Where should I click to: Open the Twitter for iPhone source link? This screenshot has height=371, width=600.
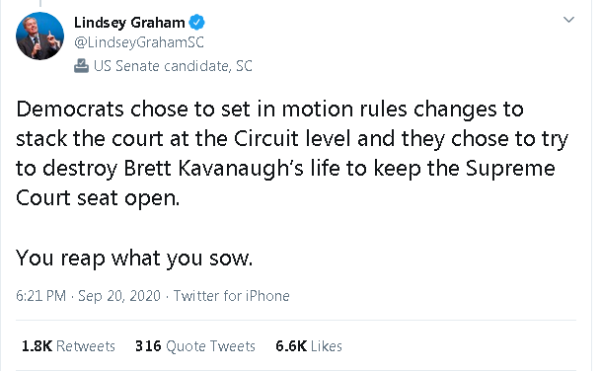(232, 296)
